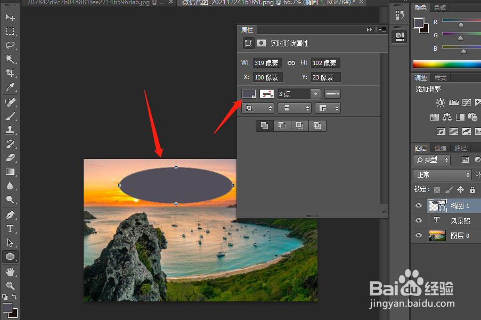This screenshot has width=481, height=320.
Task: Select the Zoom tool in toolbar
Action: click(x=10, y=286)
